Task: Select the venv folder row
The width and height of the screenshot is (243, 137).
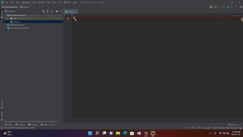Action: 33,19
